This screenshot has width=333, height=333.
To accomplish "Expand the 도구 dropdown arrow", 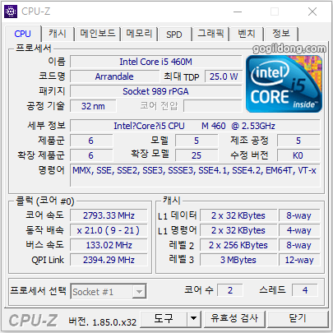I will coord(194,319).
